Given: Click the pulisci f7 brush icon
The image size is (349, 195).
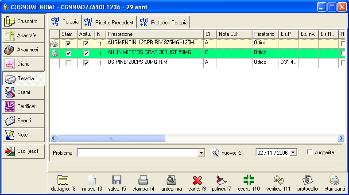Looking at the screenshot, I should 221,180.
